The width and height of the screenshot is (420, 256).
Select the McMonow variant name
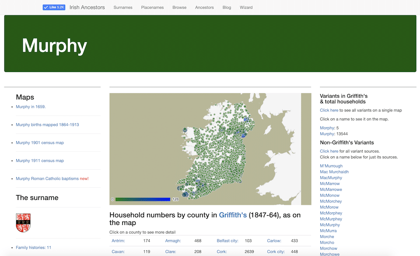330,195
